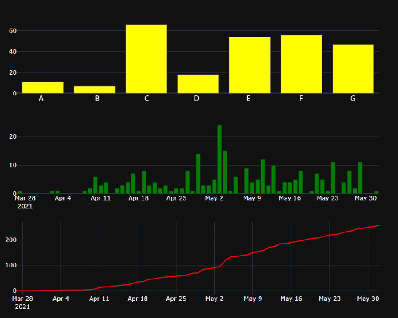The image size is (398, 318).
Task: Click 'Apr 18' label under green chart
Action: (x=138, y=198)
